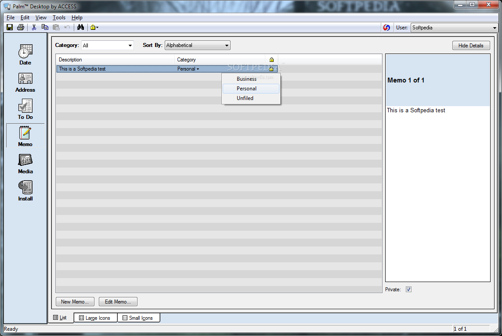
Task: Click the Hide Details button
Action: pyautogui.click(x=471, y=45)
